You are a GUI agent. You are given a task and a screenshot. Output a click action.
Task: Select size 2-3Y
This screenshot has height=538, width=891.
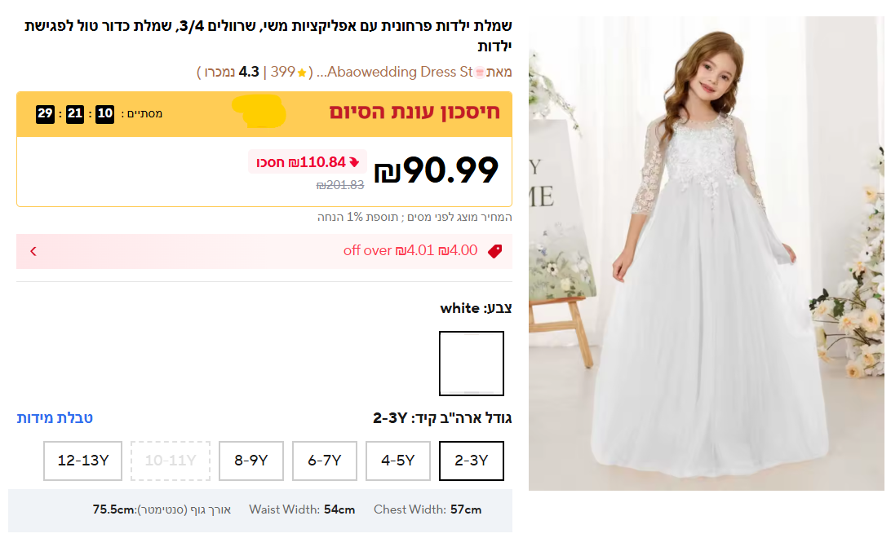click(471, 461)
